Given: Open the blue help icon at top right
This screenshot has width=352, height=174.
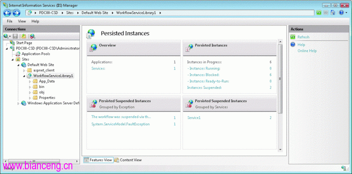Looking at the screenshot, I should click(x=341, y=13).
